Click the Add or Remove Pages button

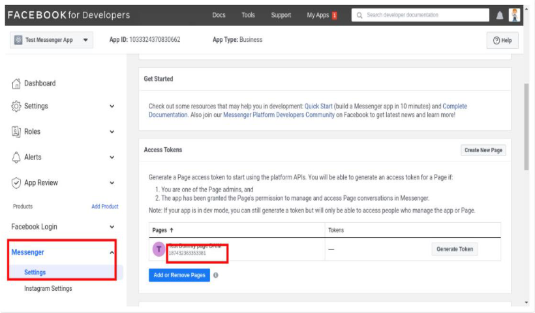click(179, 275)
